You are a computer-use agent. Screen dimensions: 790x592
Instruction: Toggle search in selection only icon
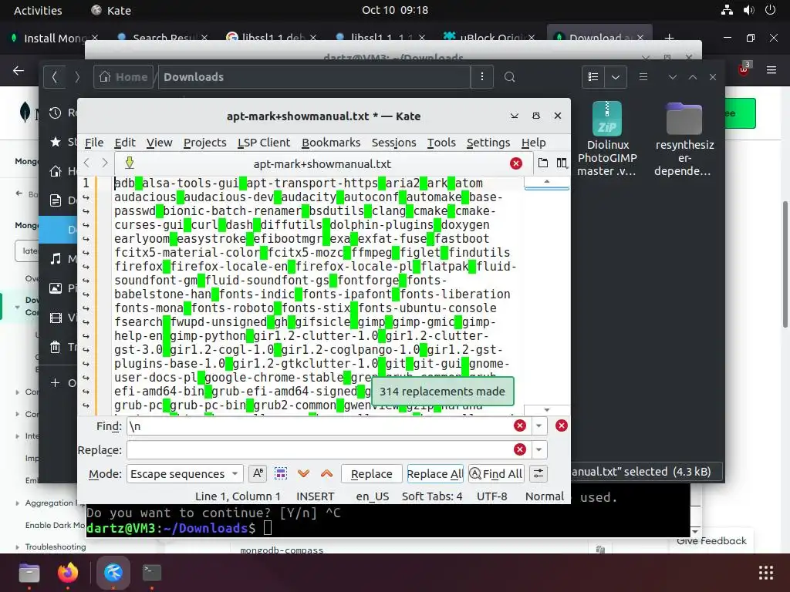point(281,474)
